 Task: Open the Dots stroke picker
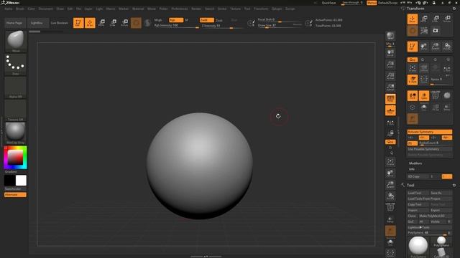(x=16, y=64)
